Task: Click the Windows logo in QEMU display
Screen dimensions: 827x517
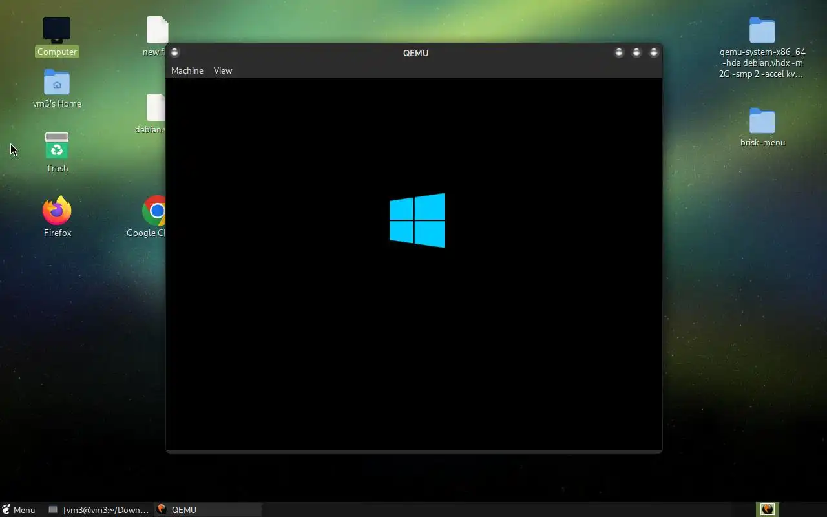Action: pos(417,220)
